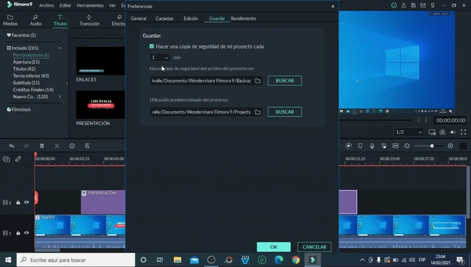471x267 pixels.
Task: Click the display settings monitor icon under preview
Action: [432, 132]
